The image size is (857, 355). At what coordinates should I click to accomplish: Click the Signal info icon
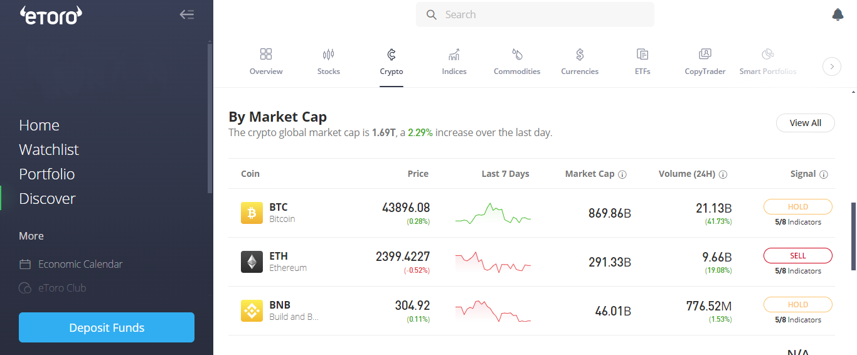[824, 174]
